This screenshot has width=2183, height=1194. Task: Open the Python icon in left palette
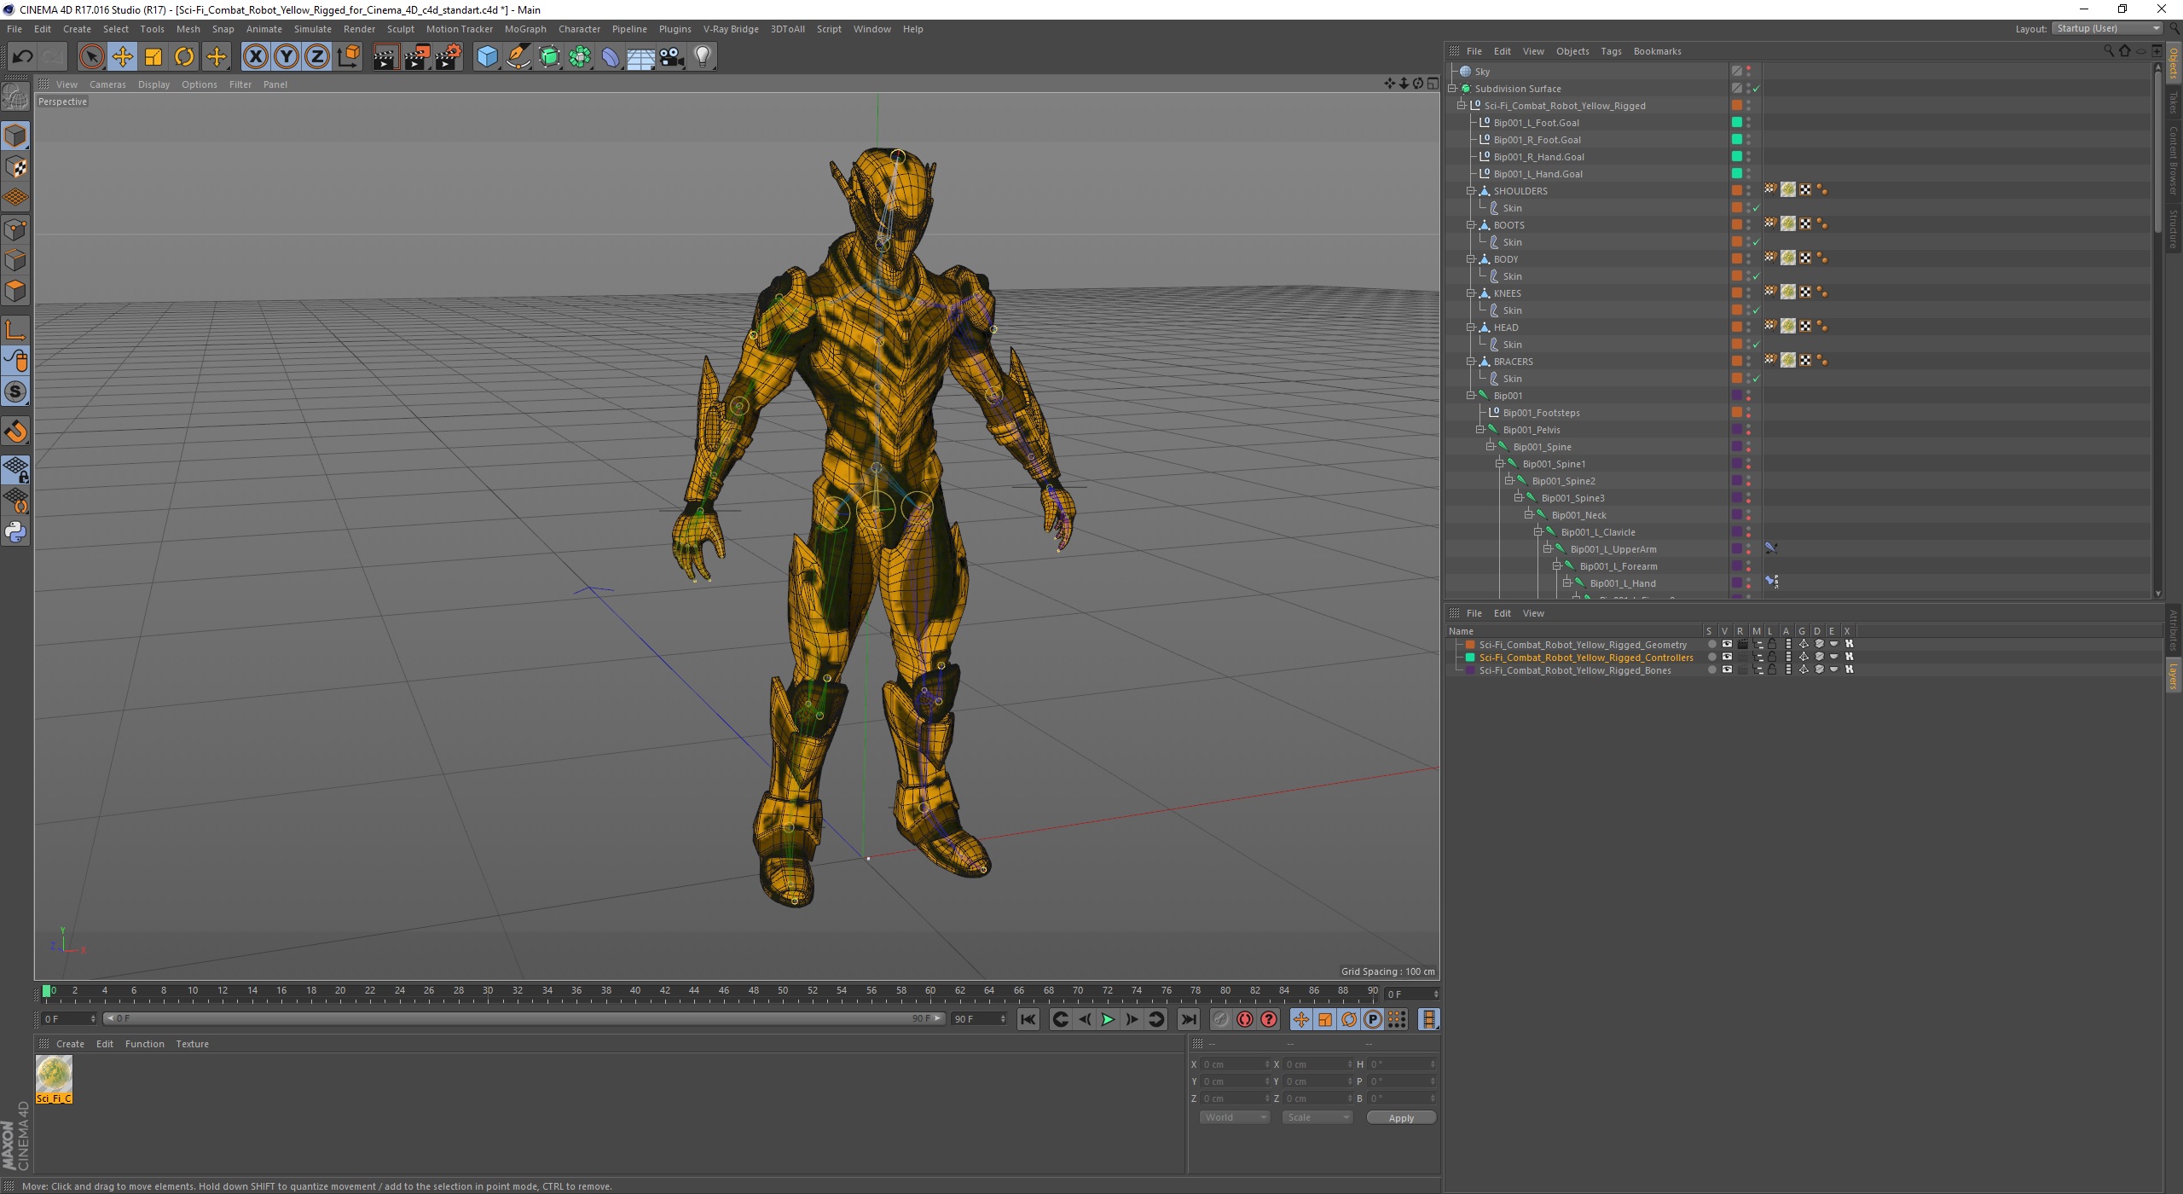tap(15, 531)
